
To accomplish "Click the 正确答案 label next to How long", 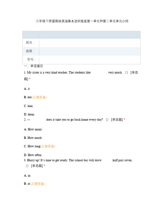I will point(48,146).
